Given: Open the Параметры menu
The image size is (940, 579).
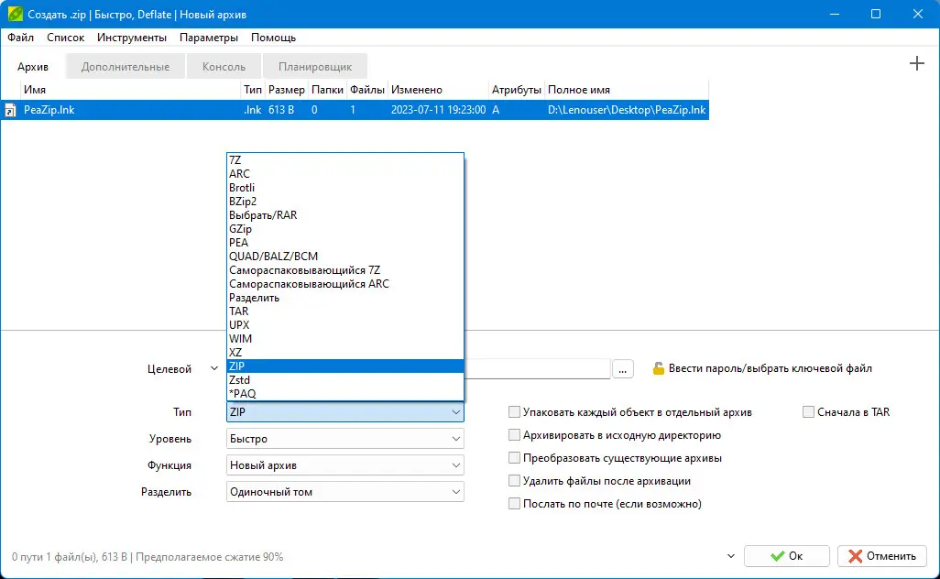Looking at the screenshot, I should [209, 38].
